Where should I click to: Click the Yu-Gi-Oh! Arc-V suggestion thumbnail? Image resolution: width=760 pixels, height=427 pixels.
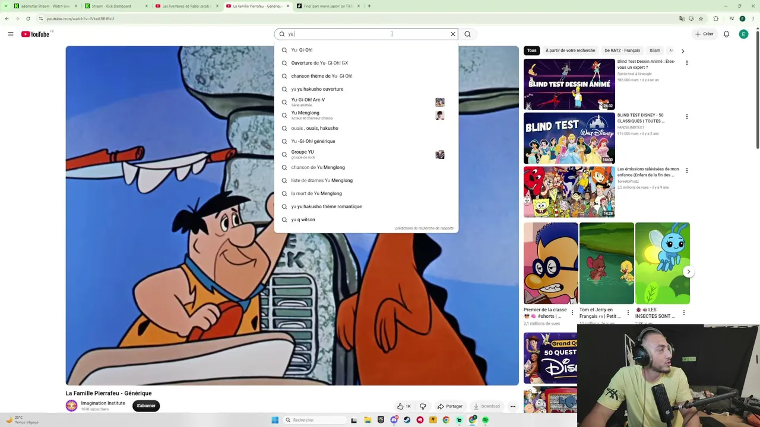click(x=440, y=102)
